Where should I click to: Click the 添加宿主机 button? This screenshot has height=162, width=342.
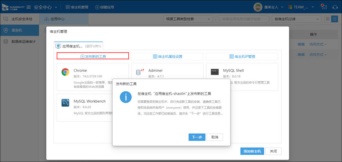click(252, 151)
